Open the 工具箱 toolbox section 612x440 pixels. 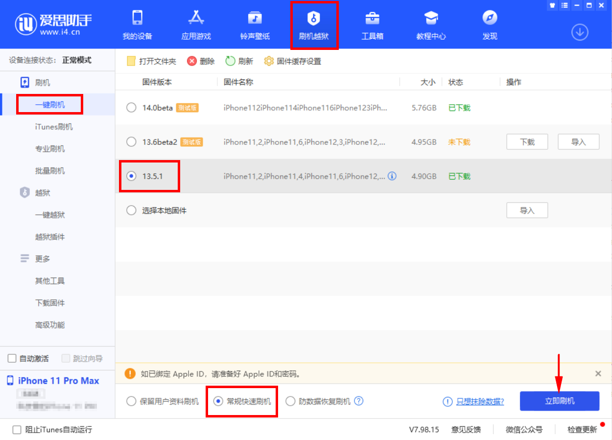372,23
